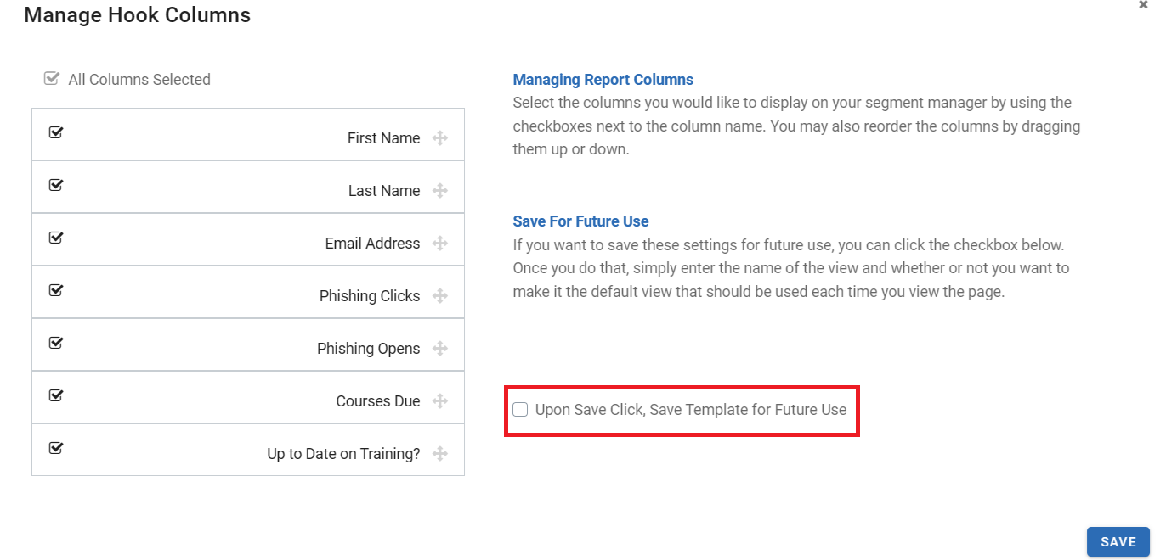The image size is (1166, 560).
Task: Click the blue SAVE button
Action: point(1118,542)
